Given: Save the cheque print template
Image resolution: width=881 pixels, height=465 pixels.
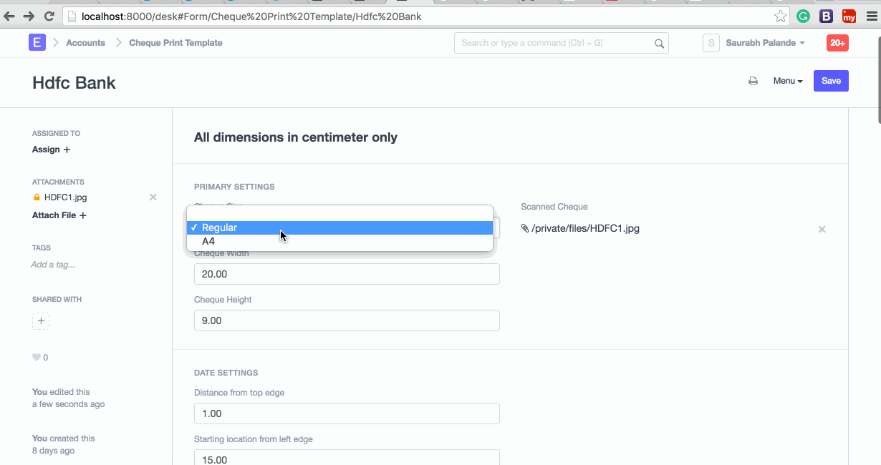Looking at the screenshot, I should pyautogui.click(x=831, y=82).
